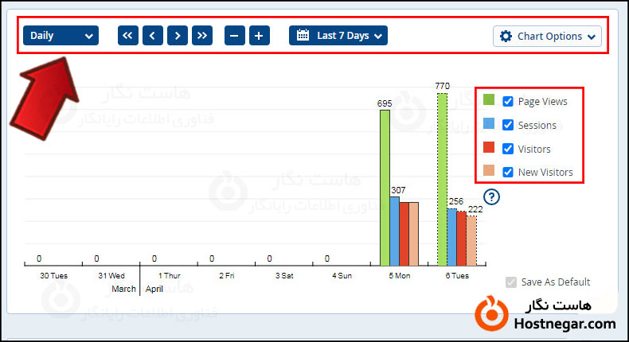Screen dimensions: 629x342
Task: Toggle the Save As Default checkbox
Action: point(511,282)
